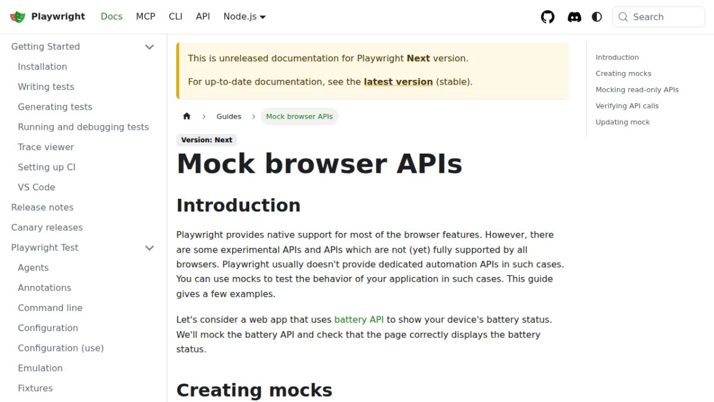Click the home breadcrumb icon
714x402 pixels.
187,116
